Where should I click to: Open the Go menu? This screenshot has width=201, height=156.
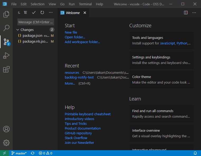pos(62,4)
